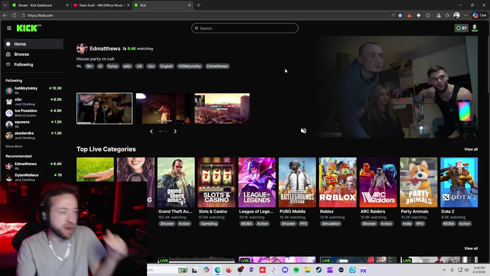The image size is (490, 276).
Task: Expand Following list with Show More
Action: 14,146
